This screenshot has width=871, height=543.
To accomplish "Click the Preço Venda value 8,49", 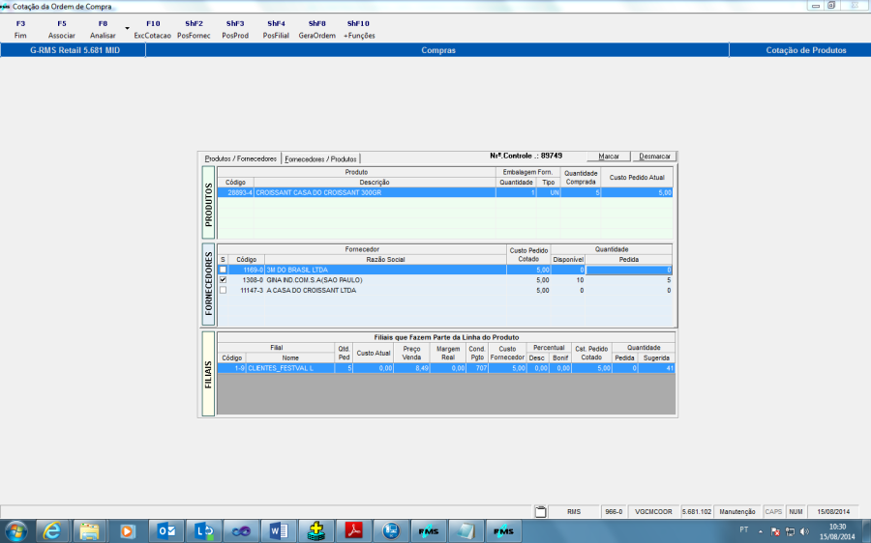I will point(411,368).
